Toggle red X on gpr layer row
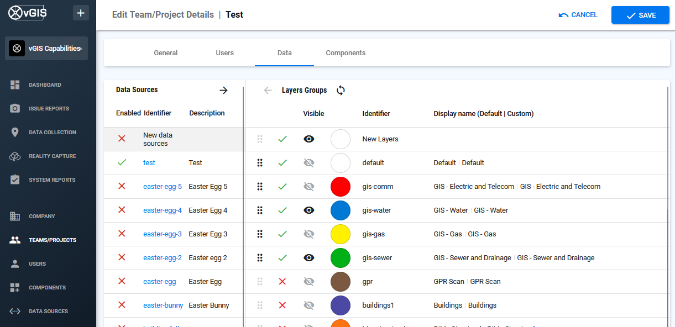 pos(282,282)
